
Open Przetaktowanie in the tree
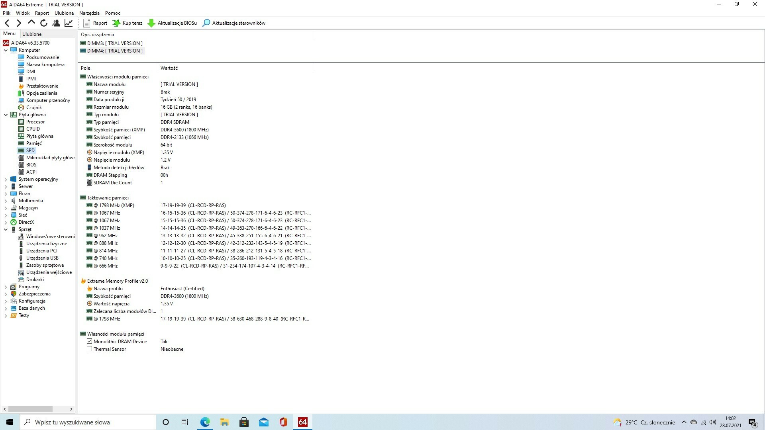(x=42, y=86)
